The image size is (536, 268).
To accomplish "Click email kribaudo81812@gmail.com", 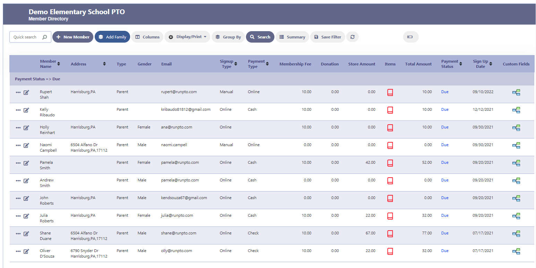I will click(186, 110).
